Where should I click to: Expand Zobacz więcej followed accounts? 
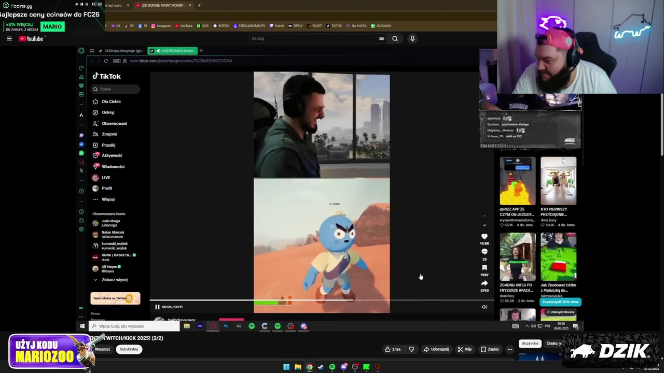coord(110,280)
